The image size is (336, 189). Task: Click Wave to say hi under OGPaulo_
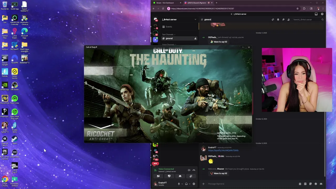(x=219, y=42)
